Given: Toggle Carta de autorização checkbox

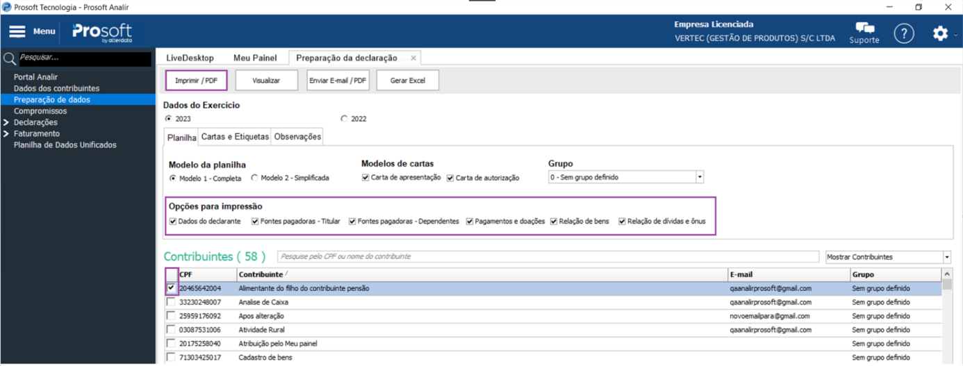Looking at the screenshot, I should [450, 178].
